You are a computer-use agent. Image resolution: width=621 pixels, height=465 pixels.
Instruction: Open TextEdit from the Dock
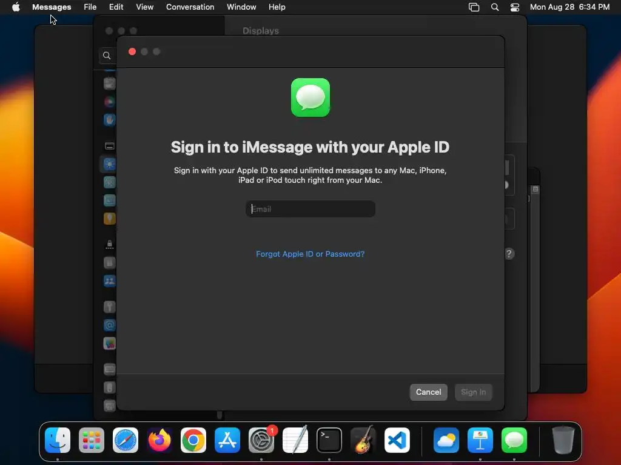tap(295, 440)
